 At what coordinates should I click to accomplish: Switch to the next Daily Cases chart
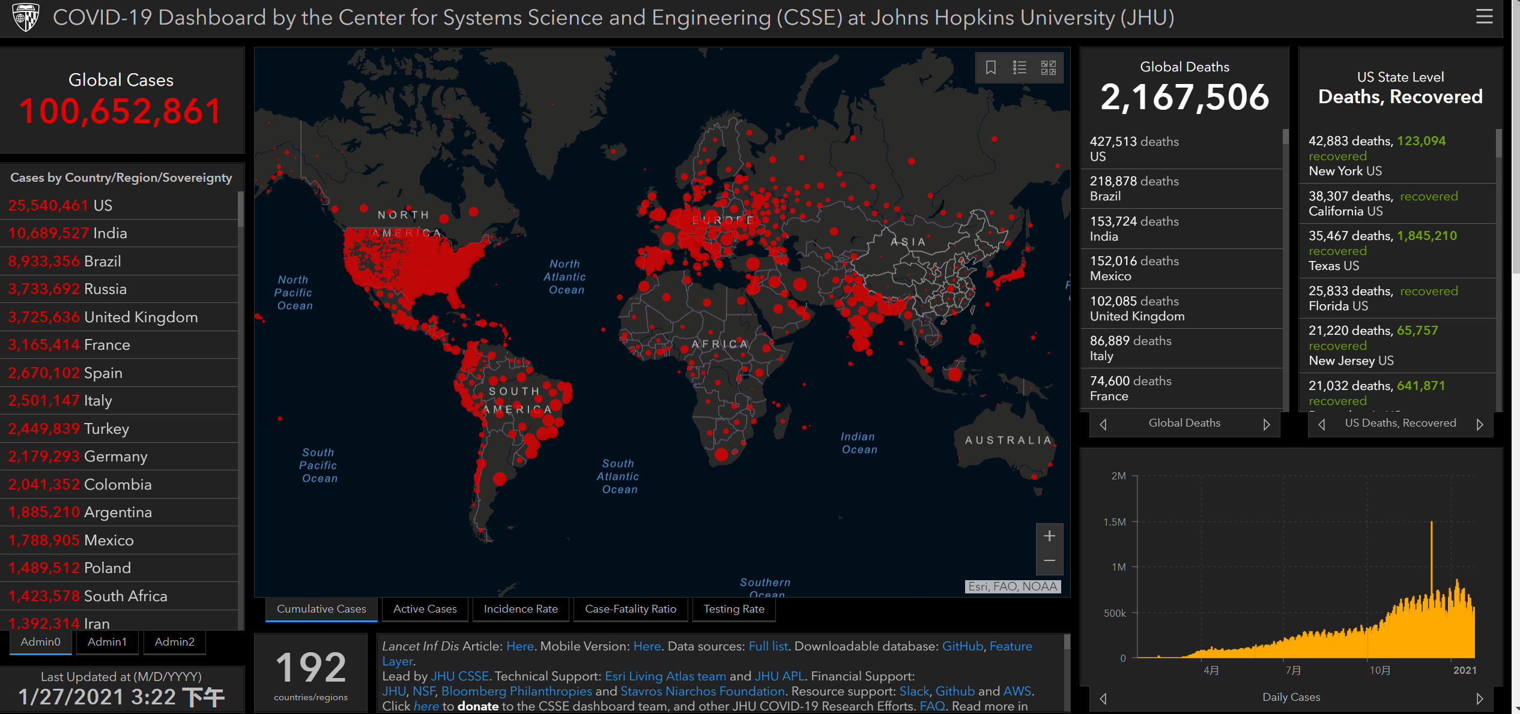click(x=1480, y=698)
